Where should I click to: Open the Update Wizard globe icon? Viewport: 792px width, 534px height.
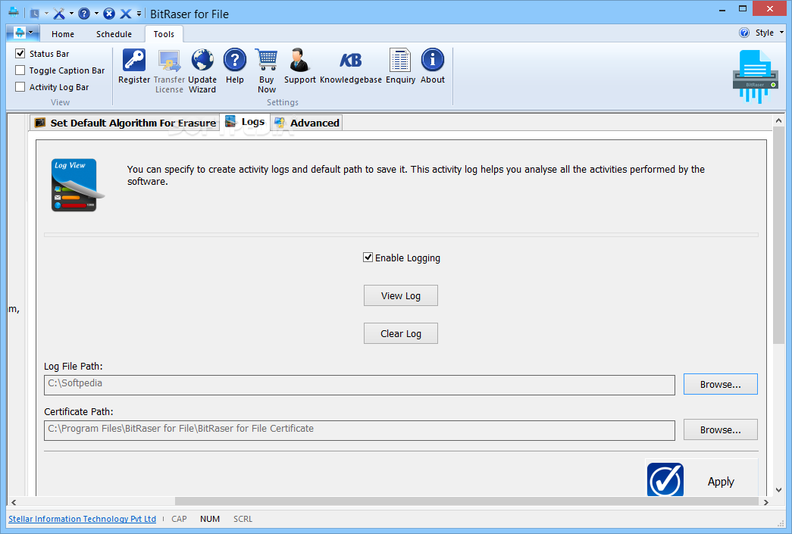click(x=202, y=60)
